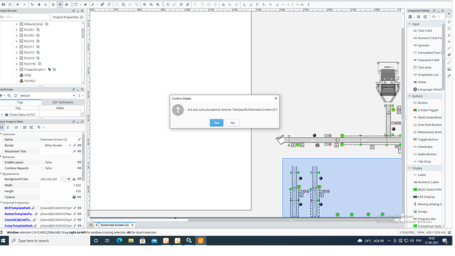Image resolution: width=455 pixels, height=256 pixels.
Task: Click the Tag Browser refresh icon
Action: click(15, 96)
